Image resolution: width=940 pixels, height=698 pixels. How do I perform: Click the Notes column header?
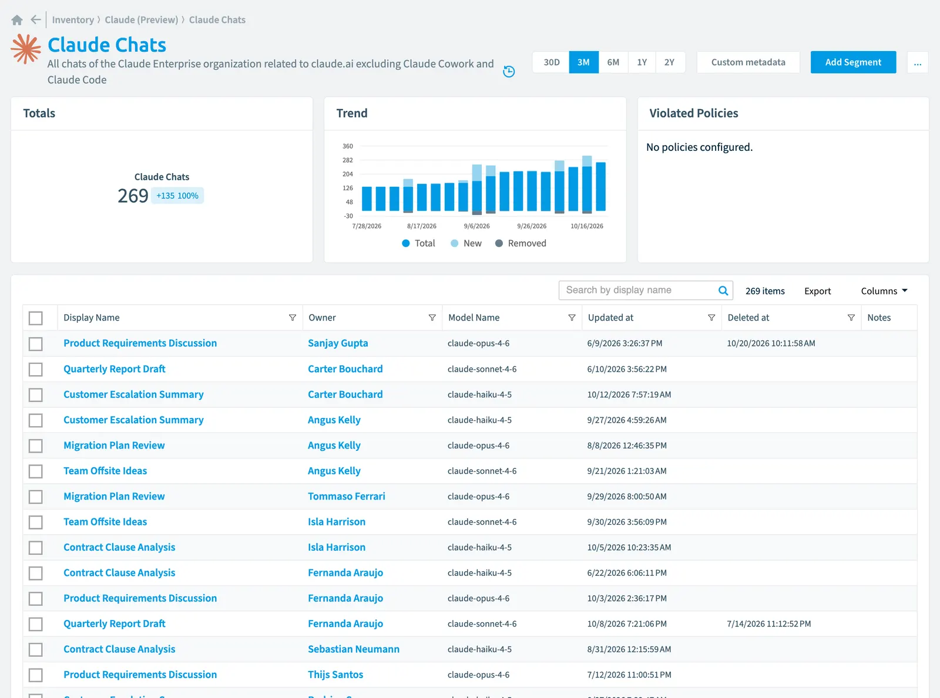pyautogui.click(x=879, y=318)
